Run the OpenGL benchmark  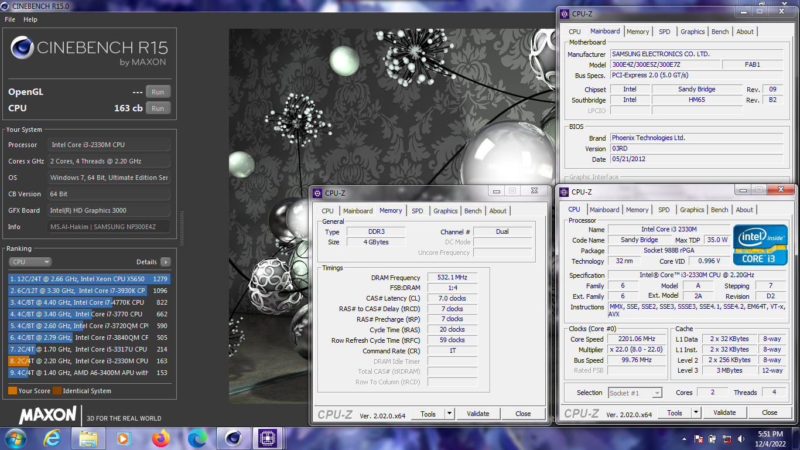158,92
